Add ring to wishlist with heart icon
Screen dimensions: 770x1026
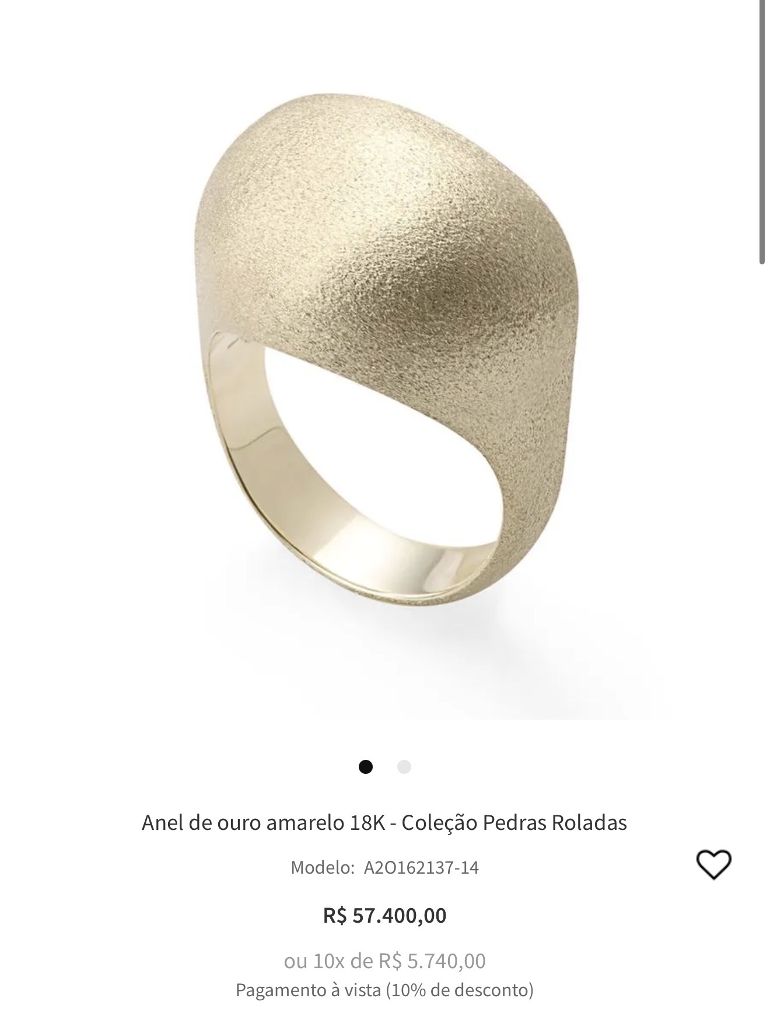click(713, 864)
